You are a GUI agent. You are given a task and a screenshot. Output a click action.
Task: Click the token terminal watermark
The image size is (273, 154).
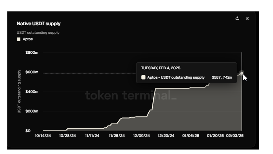(x=131, y=95)
